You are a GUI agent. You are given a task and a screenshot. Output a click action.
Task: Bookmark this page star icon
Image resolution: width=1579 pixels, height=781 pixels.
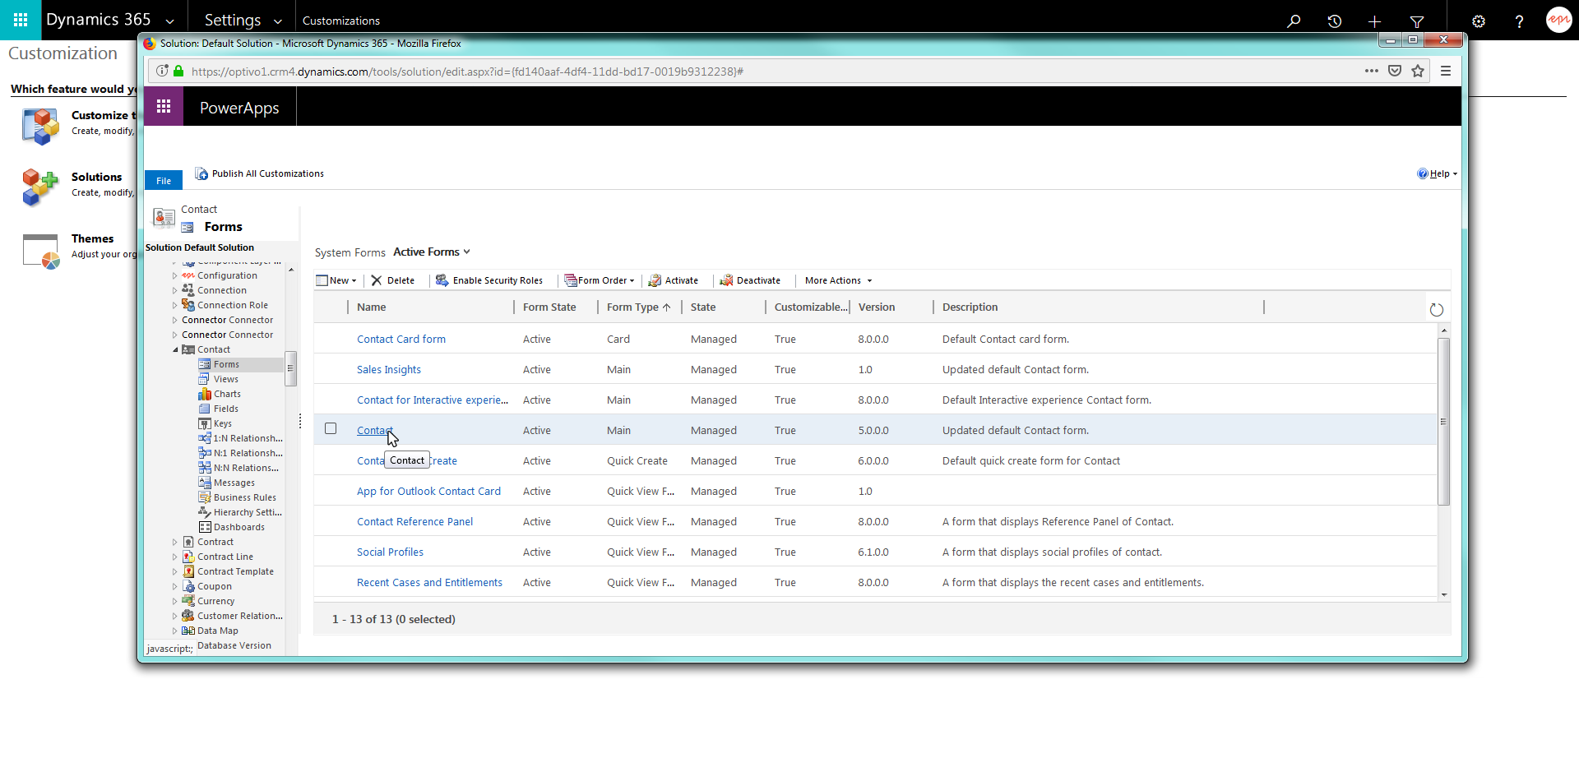point(1418,71)
